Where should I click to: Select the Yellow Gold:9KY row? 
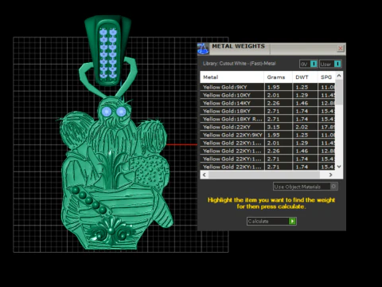[267, 87]
